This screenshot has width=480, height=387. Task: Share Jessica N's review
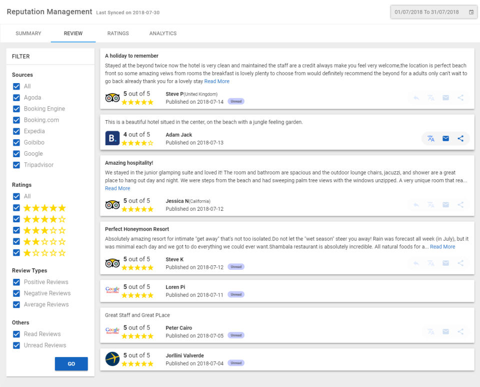(x=460, y=205)
